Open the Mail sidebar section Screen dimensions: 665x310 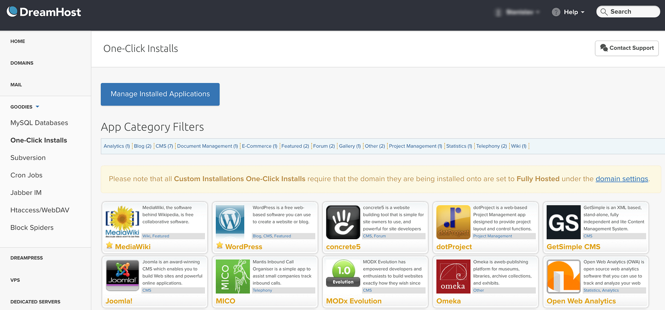(x=16, y=85)
